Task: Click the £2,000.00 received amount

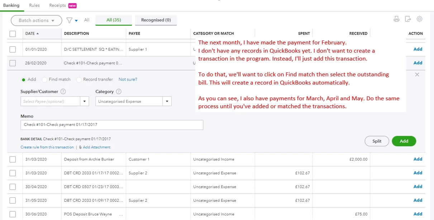Action: [x=358, y=159]
